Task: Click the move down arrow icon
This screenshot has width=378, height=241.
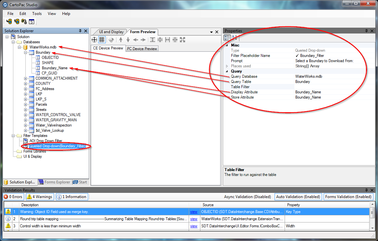Action: point(128,40)
